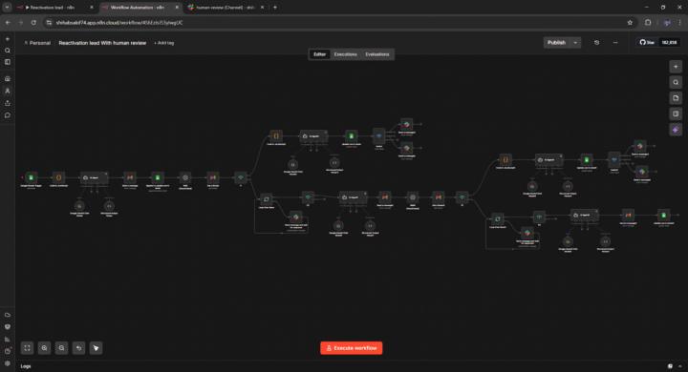Switch to the Evaluations tab
Viewport: 688px width, 372px height.
pos(377,54)
